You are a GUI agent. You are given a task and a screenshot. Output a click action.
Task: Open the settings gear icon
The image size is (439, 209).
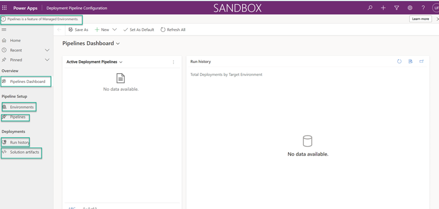(410, 8)
